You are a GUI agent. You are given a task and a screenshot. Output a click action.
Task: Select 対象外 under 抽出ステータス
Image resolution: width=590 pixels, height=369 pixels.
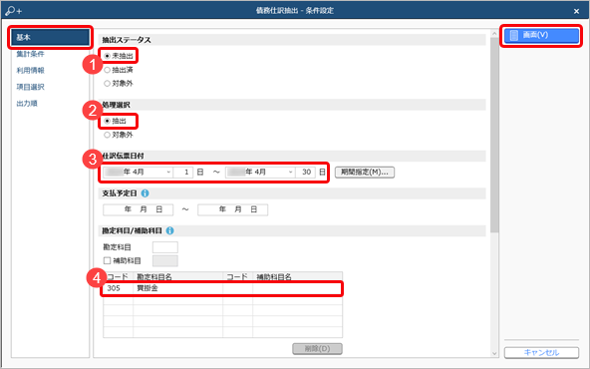[107, 83]
